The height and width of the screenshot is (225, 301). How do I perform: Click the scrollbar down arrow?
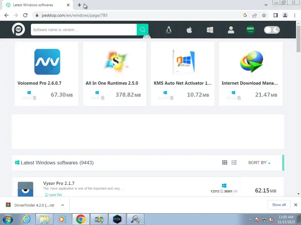(298, 194)
